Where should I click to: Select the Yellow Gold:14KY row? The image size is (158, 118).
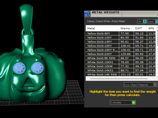pos(121,42)
